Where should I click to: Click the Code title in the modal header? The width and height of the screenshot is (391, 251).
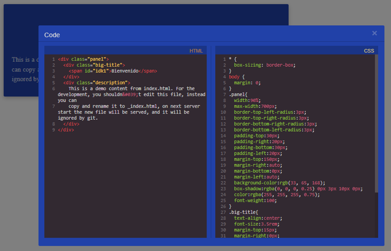tap(52, 35)
